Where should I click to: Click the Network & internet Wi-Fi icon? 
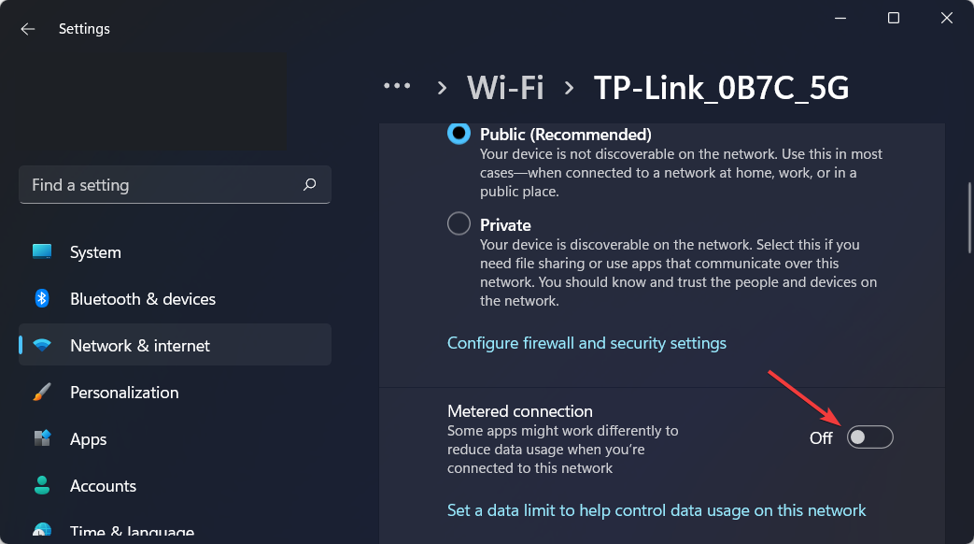(x=42, y=346)
